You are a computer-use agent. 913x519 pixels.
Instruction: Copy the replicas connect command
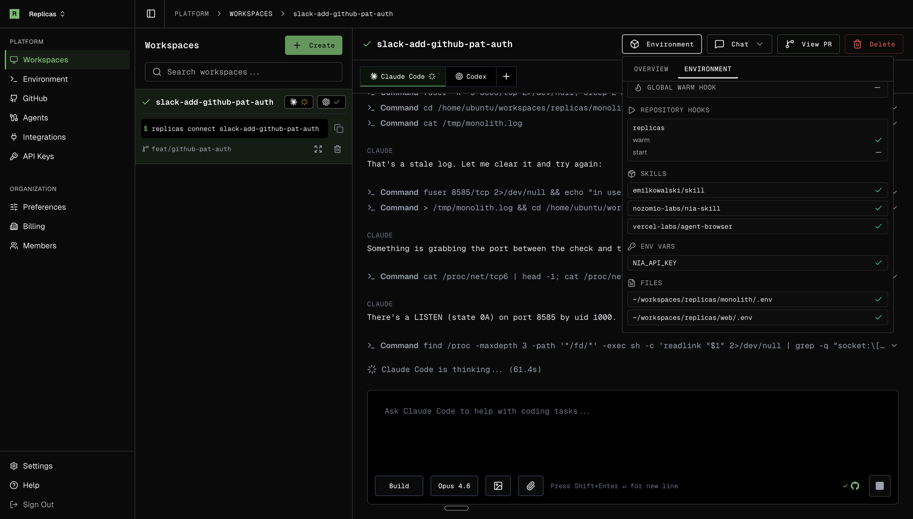pos(339,129)
